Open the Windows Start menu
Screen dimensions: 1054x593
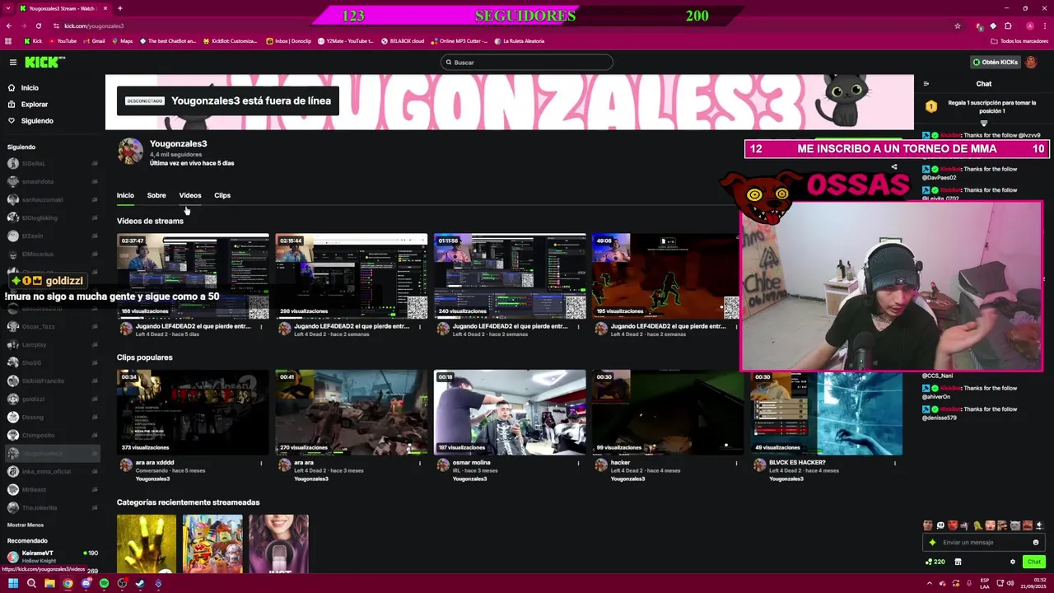click(x=13, y=584)
